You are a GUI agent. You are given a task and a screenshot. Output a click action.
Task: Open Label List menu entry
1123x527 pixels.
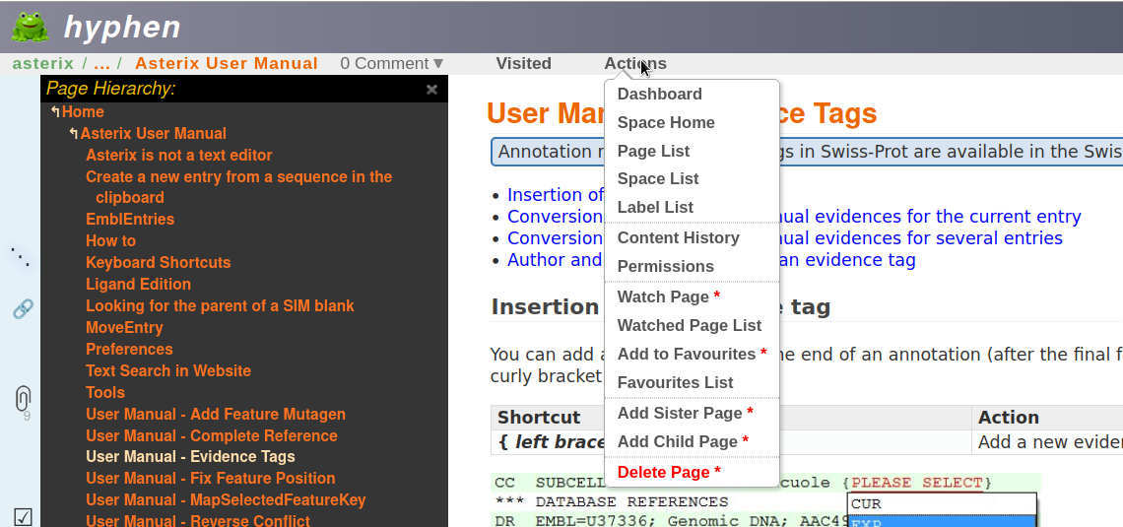click(x=655, y=208)
